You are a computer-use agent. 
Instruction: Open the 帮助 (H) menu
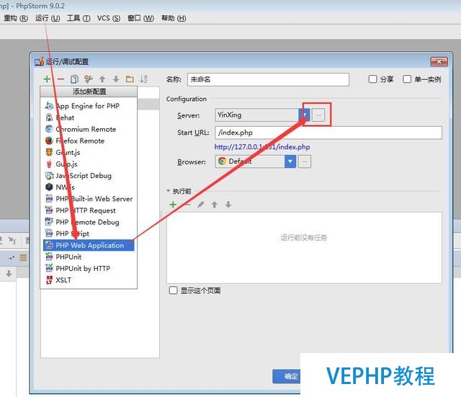174,18
